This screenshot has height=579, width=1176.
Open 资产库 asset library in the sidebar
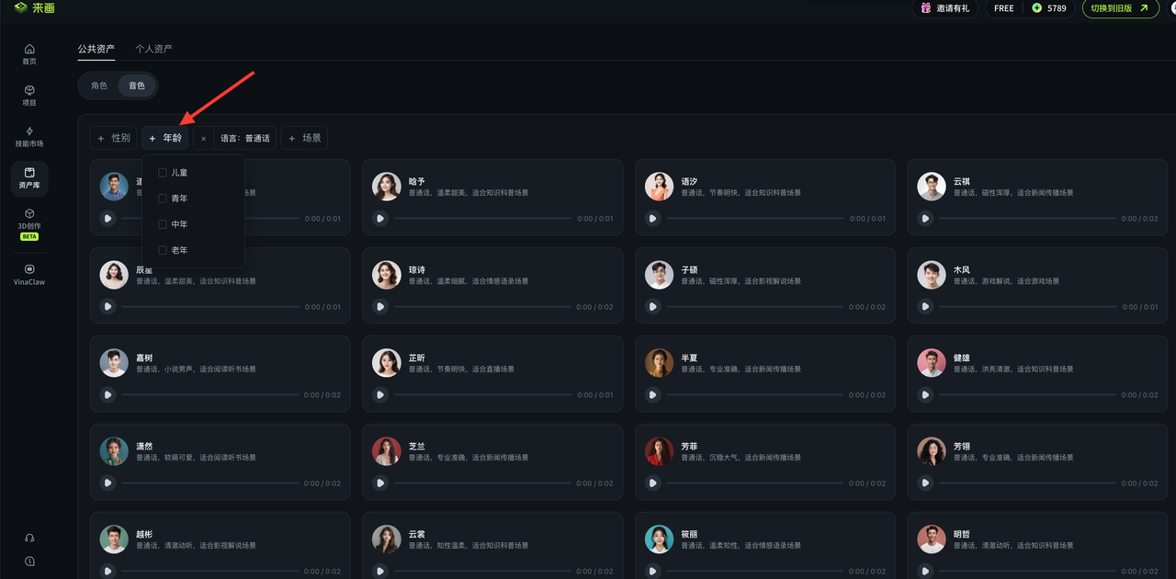click(29, 178)
